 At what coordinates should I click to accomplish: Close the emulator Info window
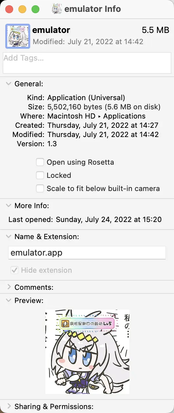coord(9,9)
